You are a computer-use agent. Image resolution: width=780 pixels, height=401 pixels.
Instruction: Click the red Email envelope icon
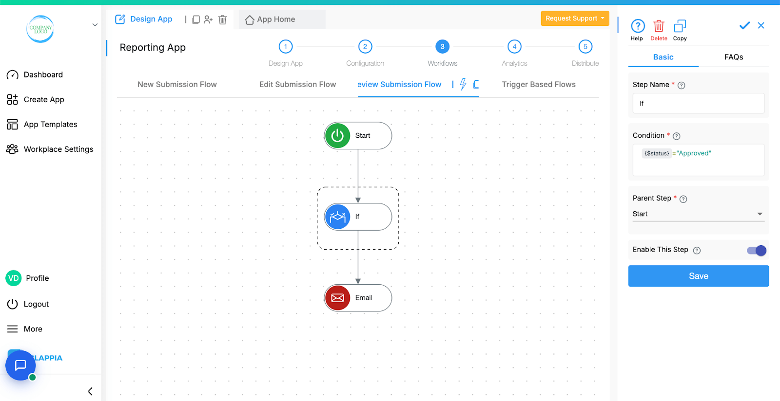point(337,298)
